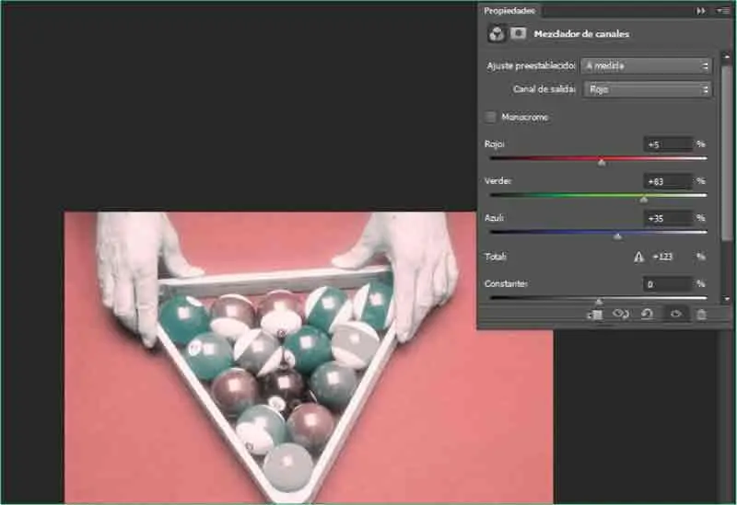
Task: Click the Rojo slider handle
Action: (602, 162)
